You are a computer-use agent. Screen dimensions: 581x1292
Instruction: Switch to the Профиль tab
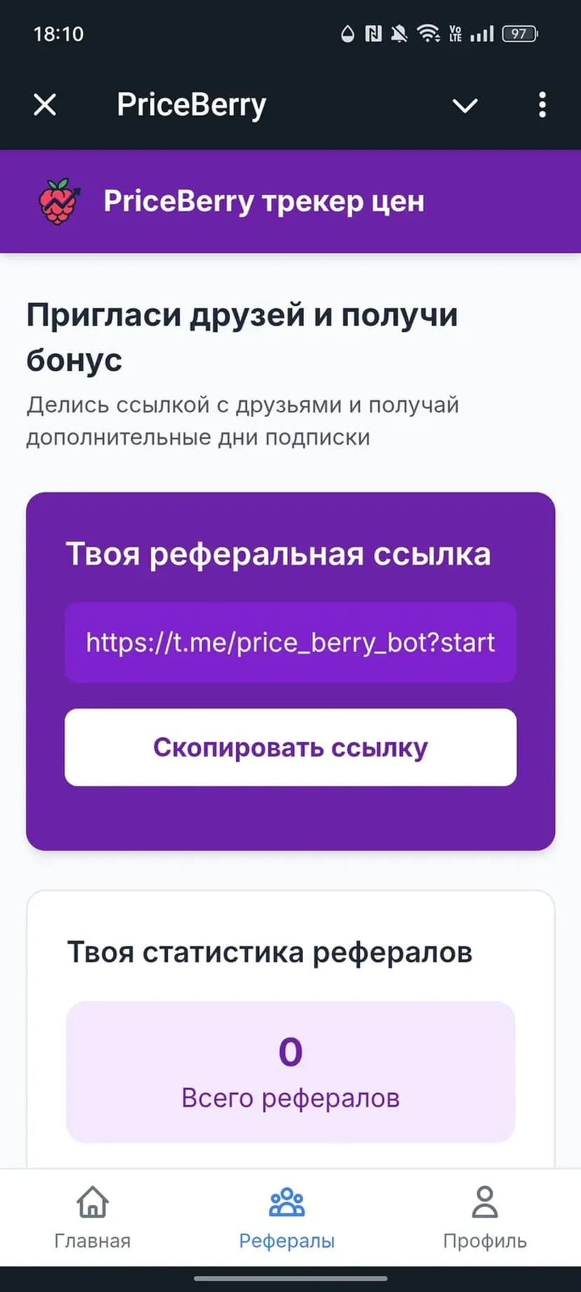(484, 1218)
